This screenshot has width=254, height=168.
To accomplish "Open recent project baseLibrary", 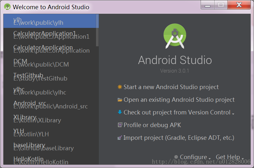I will click(x=51, y=146).
